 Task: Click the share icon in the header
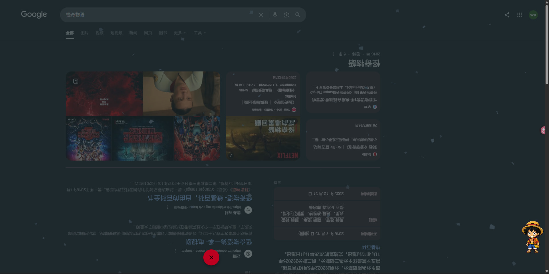(507, 15)
